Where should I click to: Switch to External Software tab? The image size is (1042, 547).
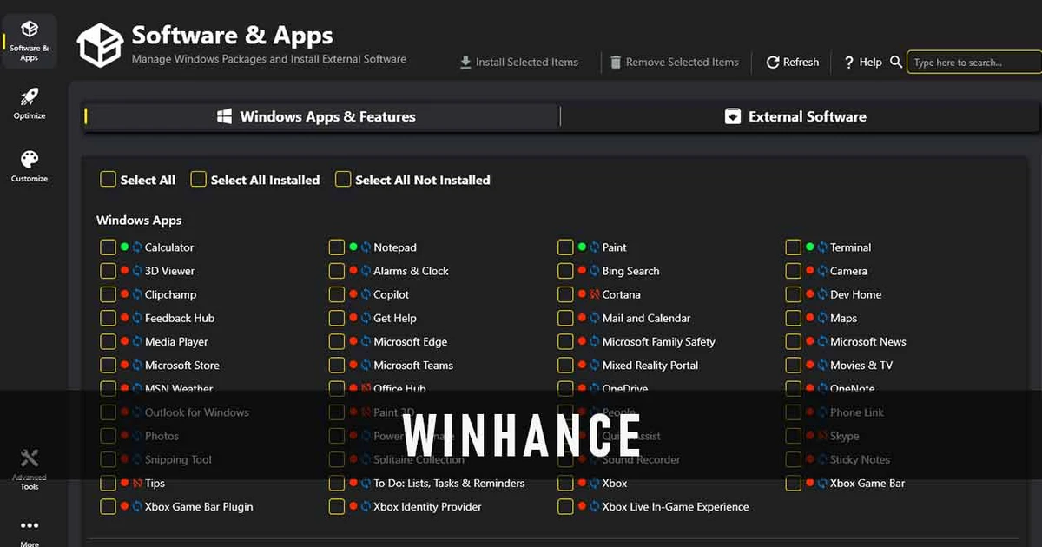coord(796,116)
